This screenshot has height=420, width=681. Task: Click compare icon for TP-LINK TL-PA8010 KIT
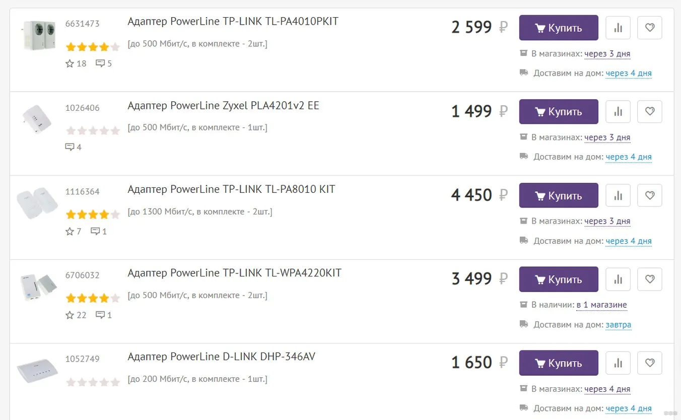tap(618, 195)
